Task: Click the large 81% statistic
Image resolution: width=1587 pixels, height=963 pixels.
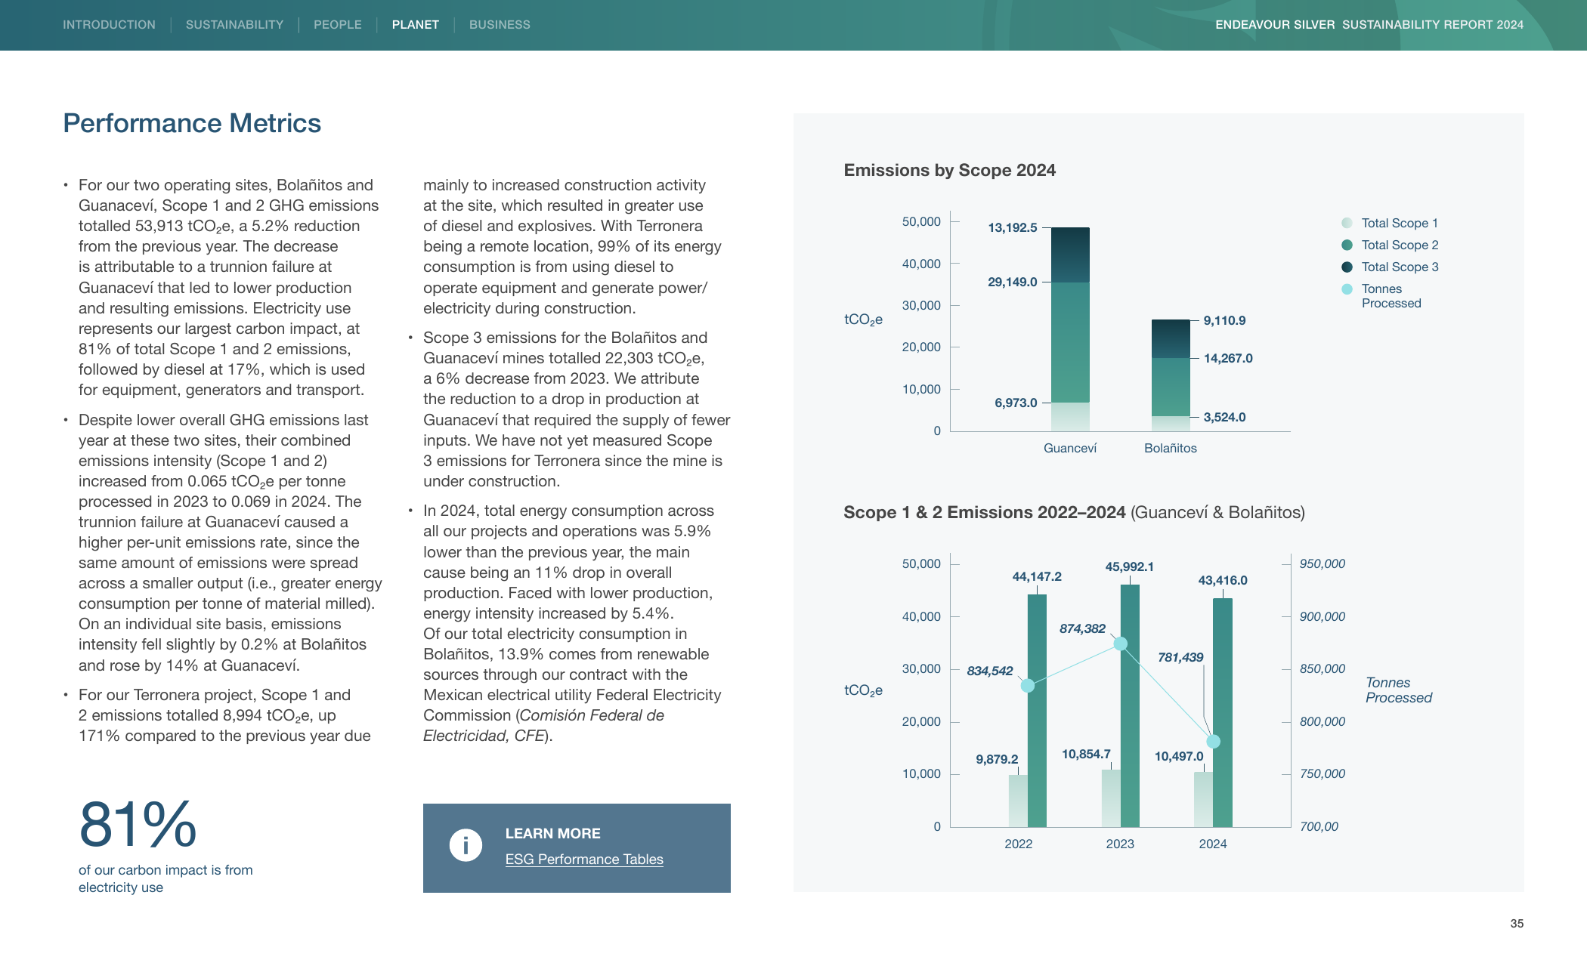Action: coord(138,824)
